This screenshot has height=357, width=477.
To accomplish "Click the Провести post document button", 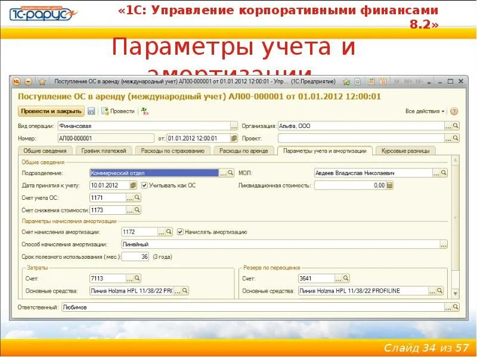I will pos(118,111).
